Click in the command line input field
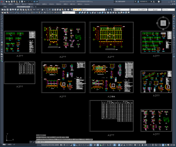 [x=91, y=142]
